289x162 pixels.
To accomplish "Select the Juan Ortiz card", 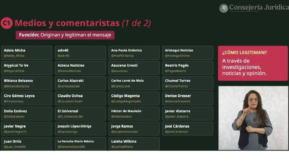I will (x=27, y=144).
